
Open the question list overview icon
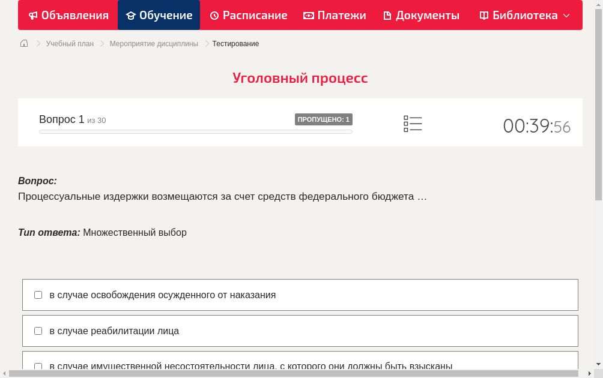413,124
